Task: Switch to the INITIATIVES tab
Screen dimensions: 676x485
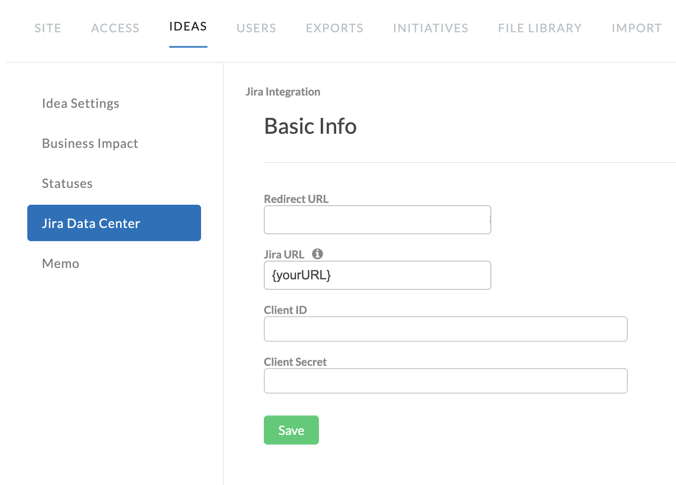Action: pos(430,28)
